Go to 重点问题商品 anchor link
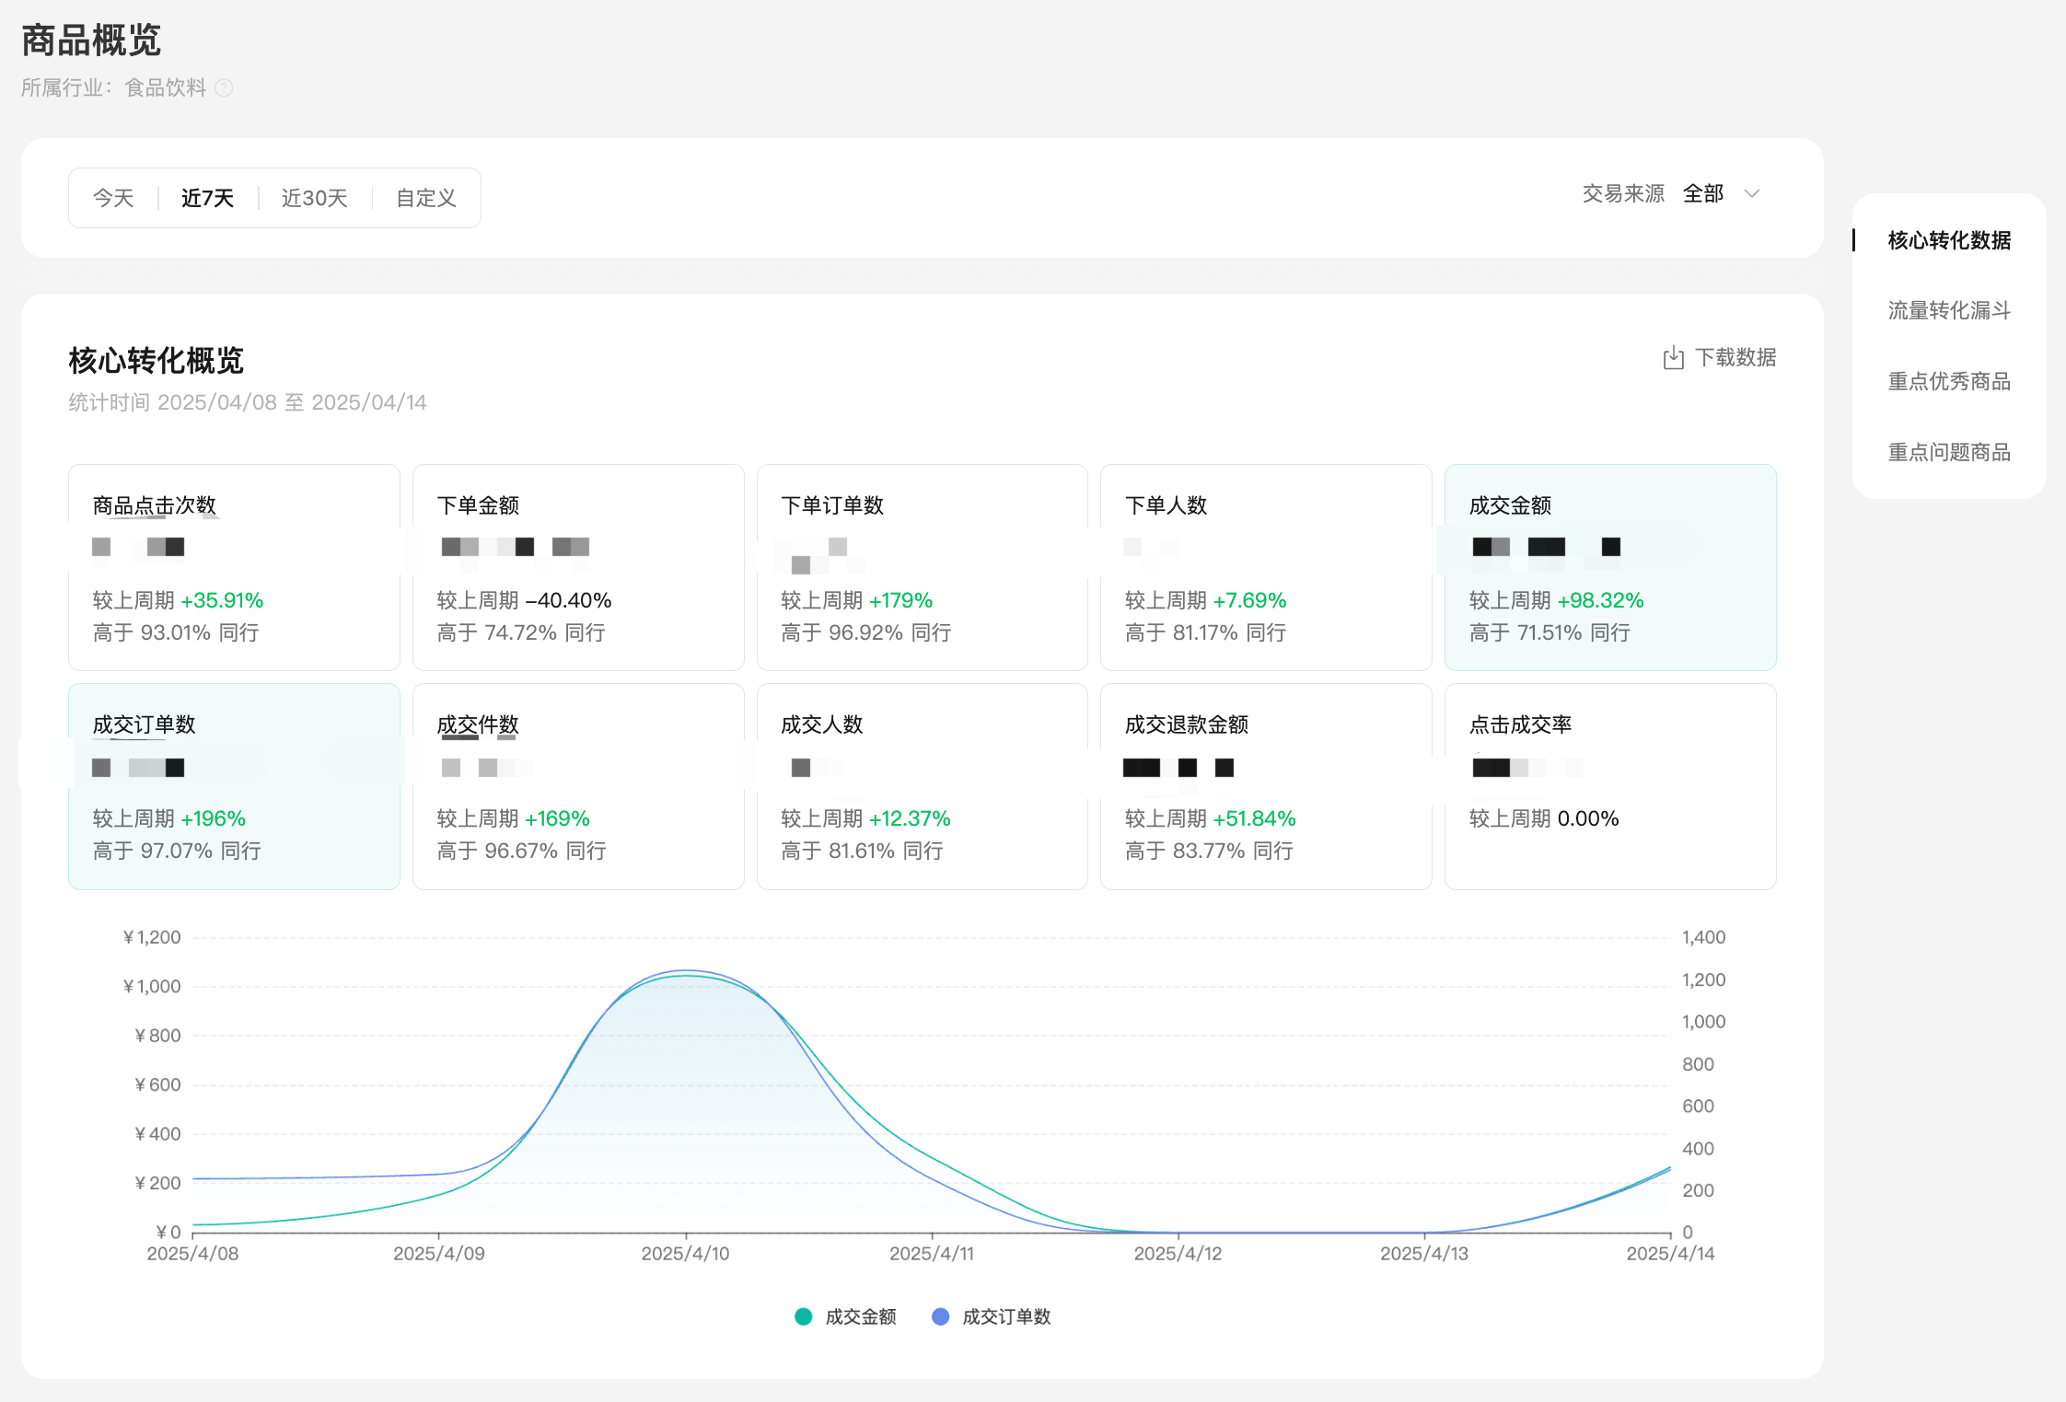 [x=1948, y=452]
